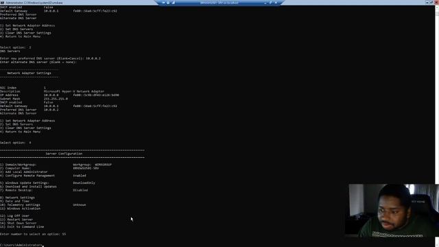The height and width of the screenshot is (247, 439).
Task: Click the 'Telemetry settings' menu line
Action: pyautogui.click(x=43, y=204)
